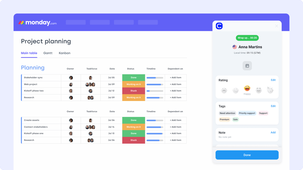
Task: Pick the star-eyed rating emoji
Action: (x=259, y=90)
